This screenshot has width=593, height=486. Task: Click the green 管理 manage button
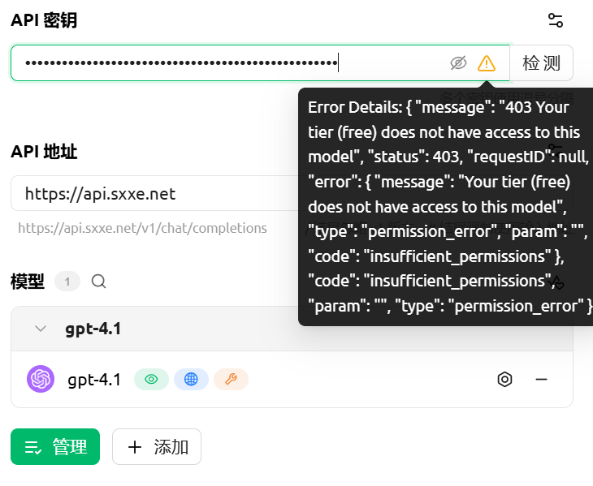coord(55,447)
